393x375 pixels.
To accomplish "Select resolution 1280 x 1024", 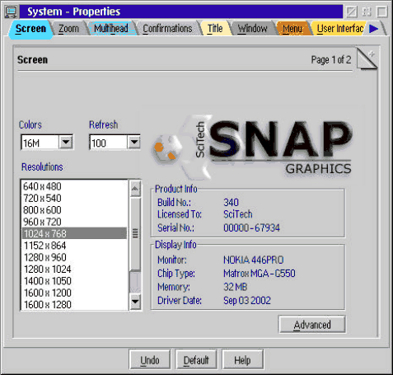I will [x=74, y=269].
